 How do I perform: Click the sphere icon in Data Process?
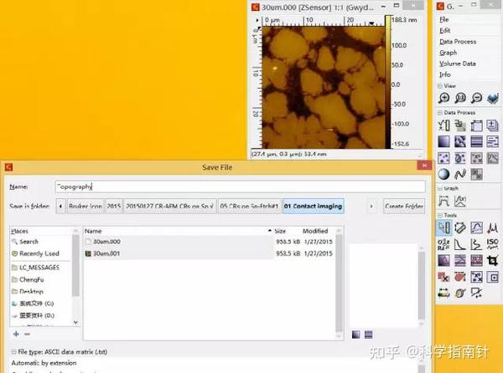pos(444,174)
